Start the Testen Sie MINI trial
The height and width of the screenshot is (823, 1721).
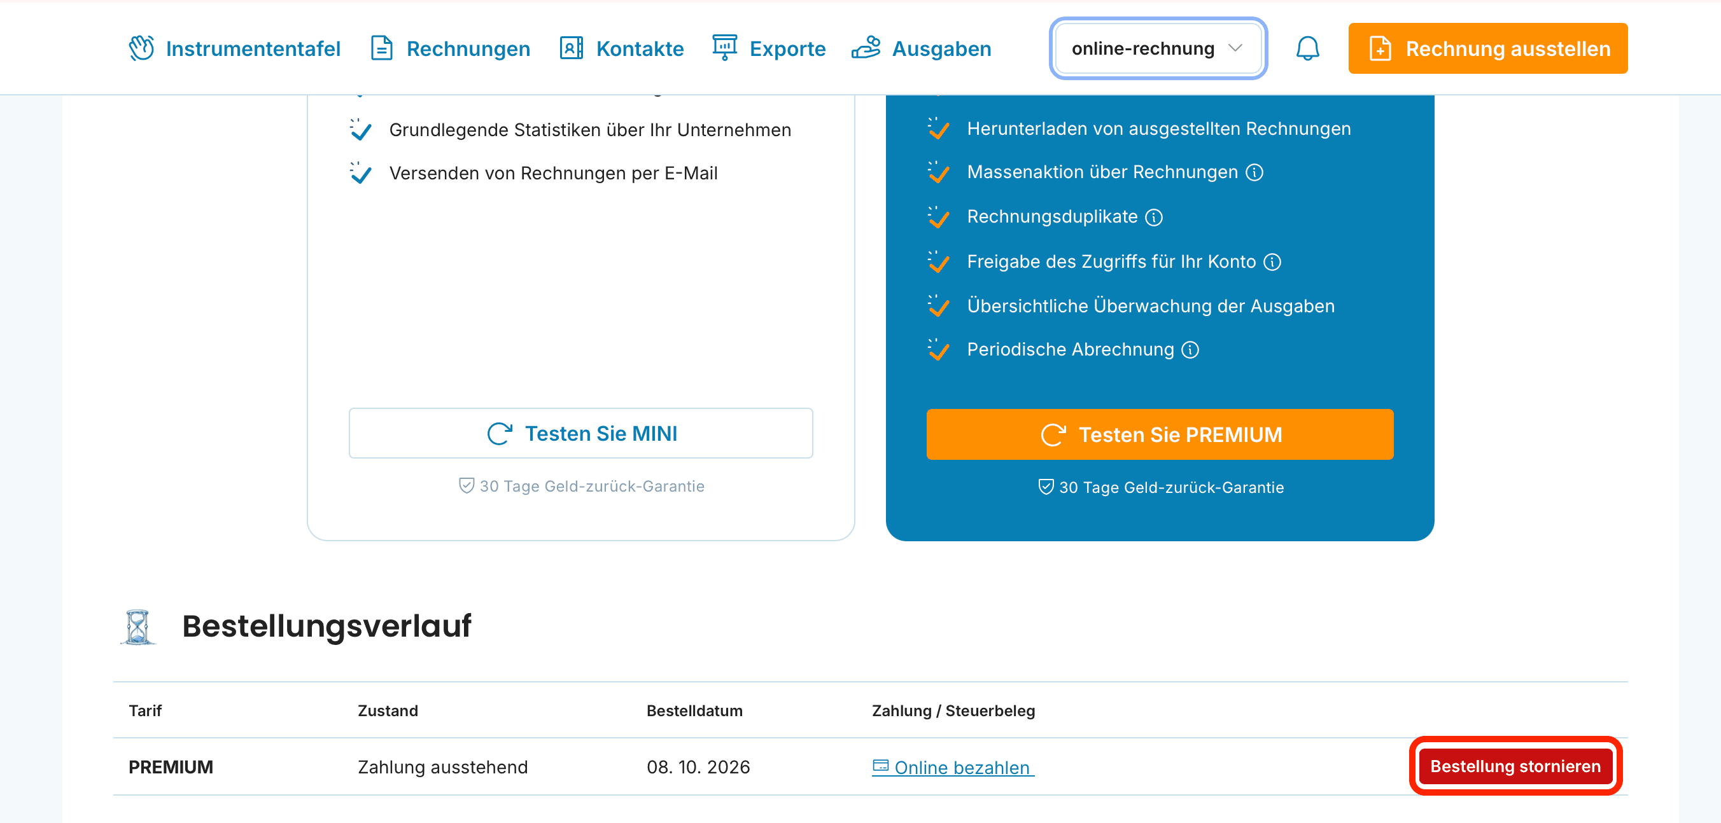tap(580, 433)
